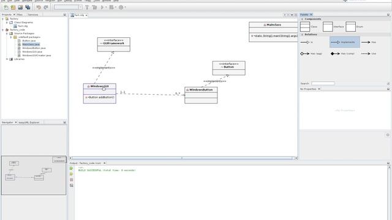
Task: Click the Palette search input field
Action: (x=323, y=83)
